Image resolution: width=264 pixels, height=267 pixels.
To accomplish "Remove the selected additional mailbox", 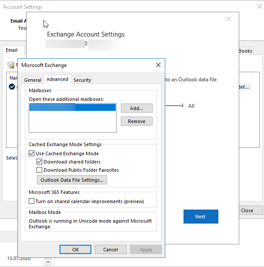I will click(x=137, y=121).
